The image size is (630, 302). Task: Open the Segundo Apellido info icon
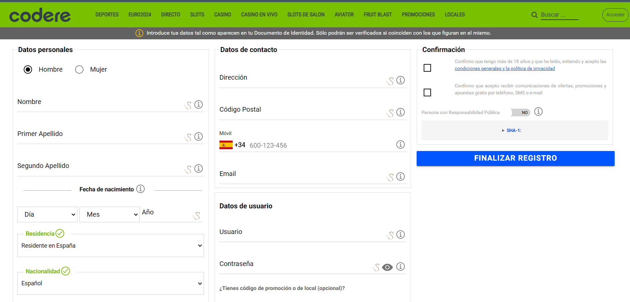[x=199, y=169]
